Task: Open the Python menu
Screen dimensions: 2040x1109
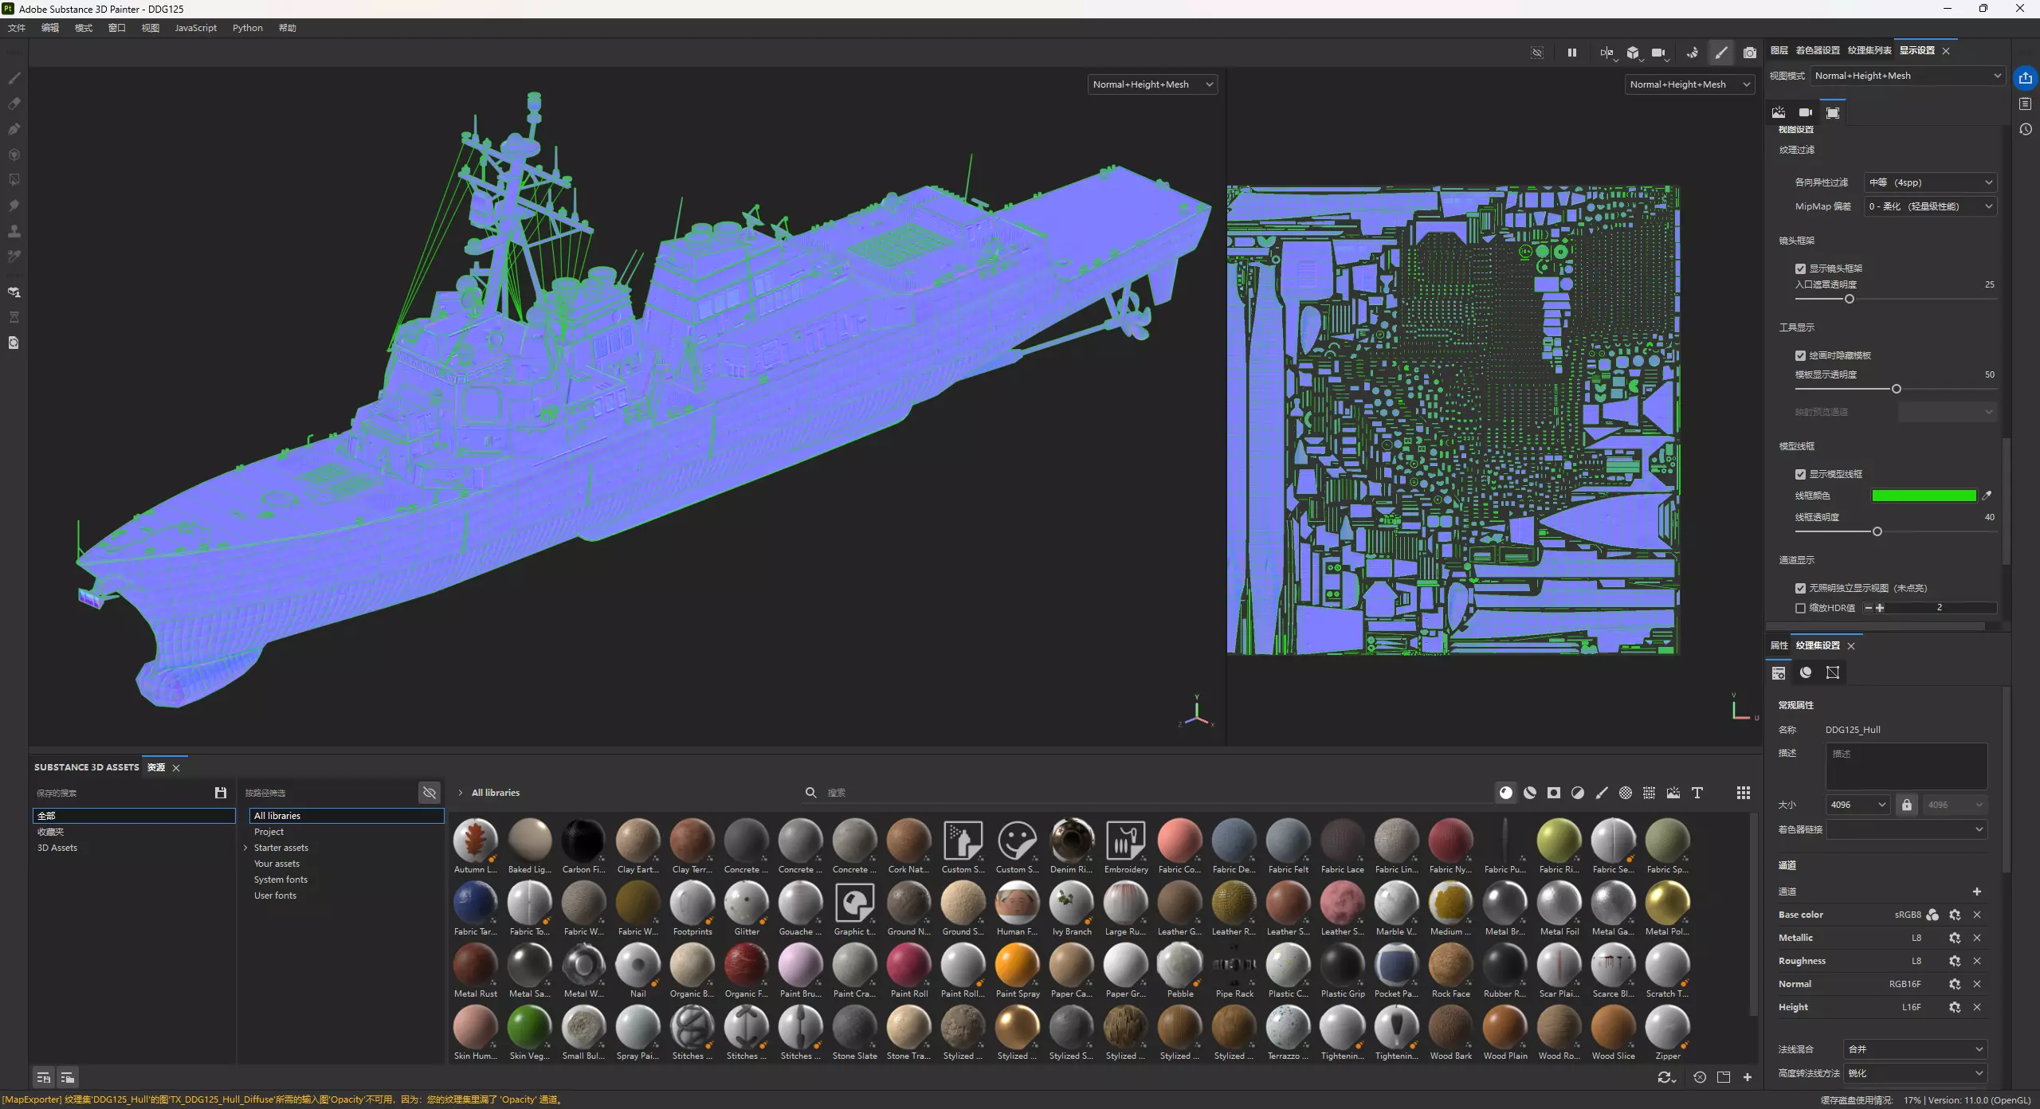Action: coord(247,28)
